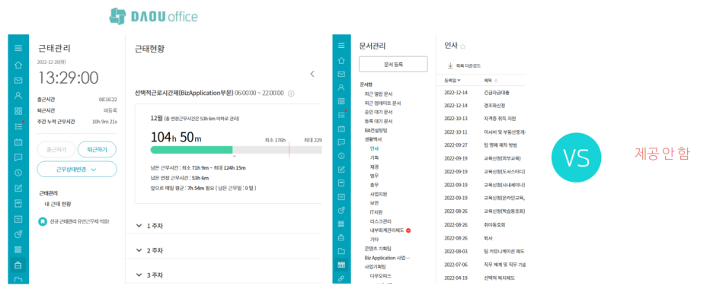
Task: Open hamburger menu in 근태관리 screen sidebar
Action: [x=18, y=48]
